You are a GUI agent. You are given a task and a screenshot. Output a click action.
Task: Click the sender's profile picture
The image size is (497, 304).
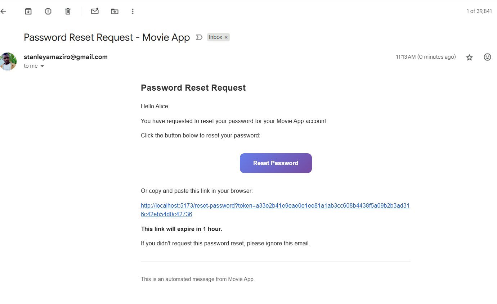point(8,61)
